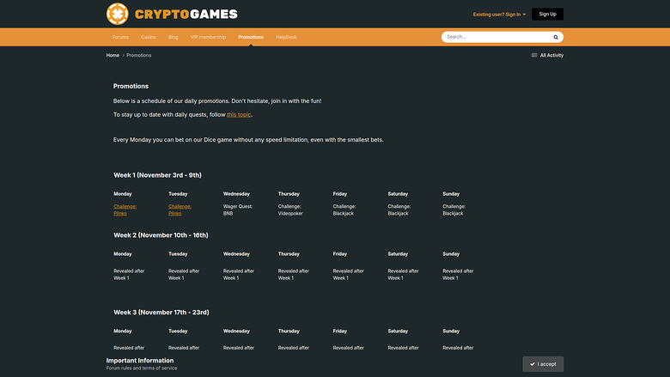Open the HelpDesk menu item
Image resolution: width=670 pixels, height=377 pixels.
tap(286, 37)
